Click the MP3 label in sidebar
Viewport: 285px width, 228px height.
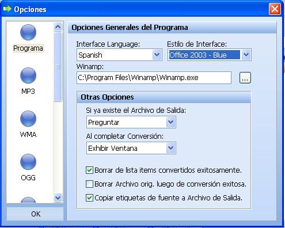tap(28, 91)
